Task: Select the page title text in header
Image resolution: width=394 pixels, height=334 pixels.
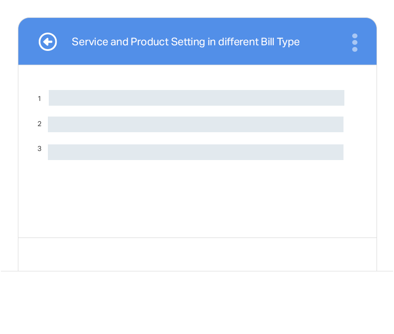Action: [x=185, y=42]
